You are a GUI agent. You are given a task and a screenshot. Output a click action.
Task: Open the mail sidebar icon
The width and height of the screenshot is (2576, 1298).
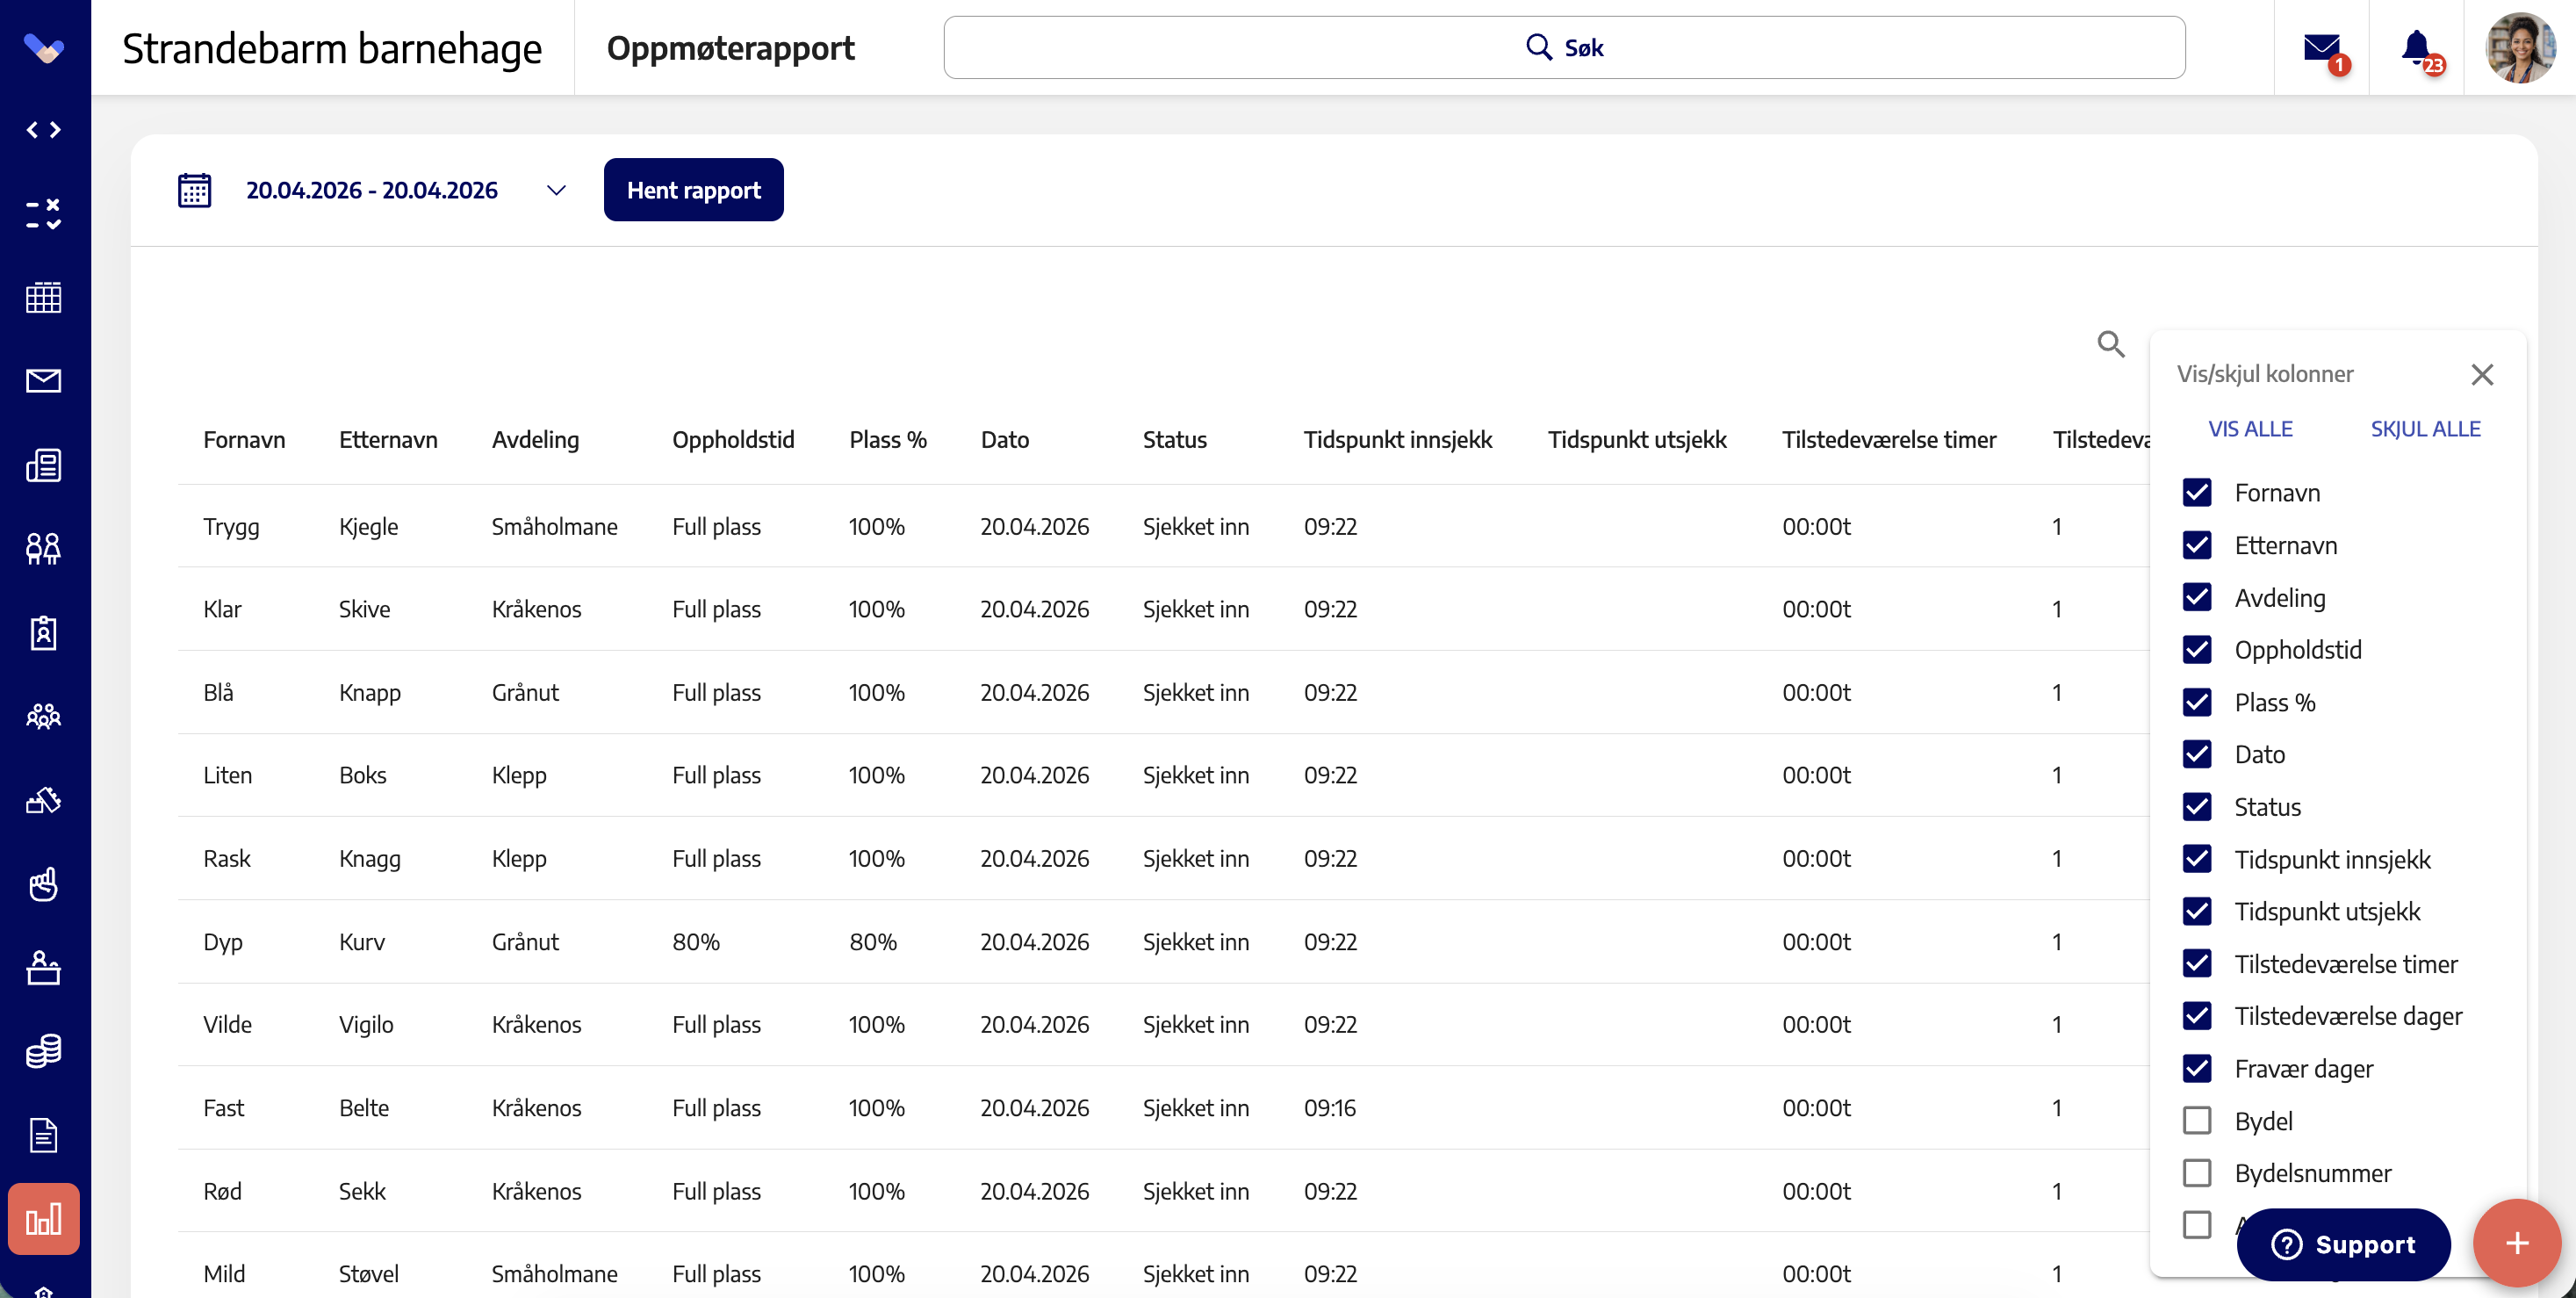(x=43, y=381)
